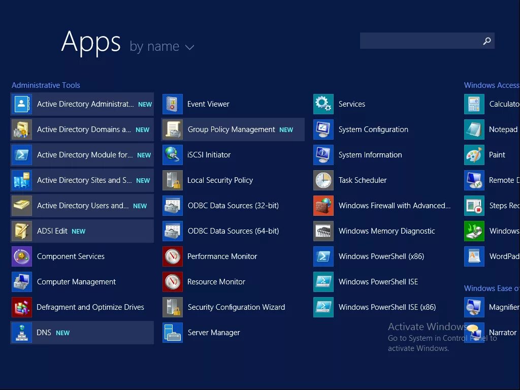Open System Information icon
This screenshot has height=390, width=520.
pos(323,155)
